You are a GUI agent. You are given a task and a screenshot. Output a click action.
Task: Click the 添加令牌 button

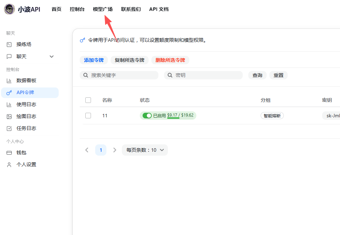pos(94,60)
